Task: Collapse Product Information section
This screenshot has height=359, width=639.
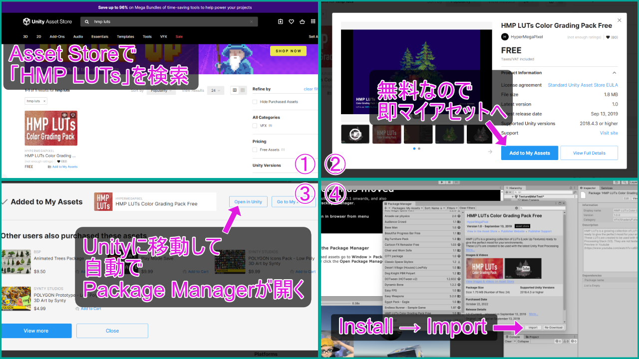Action: (x=614, y=73)
